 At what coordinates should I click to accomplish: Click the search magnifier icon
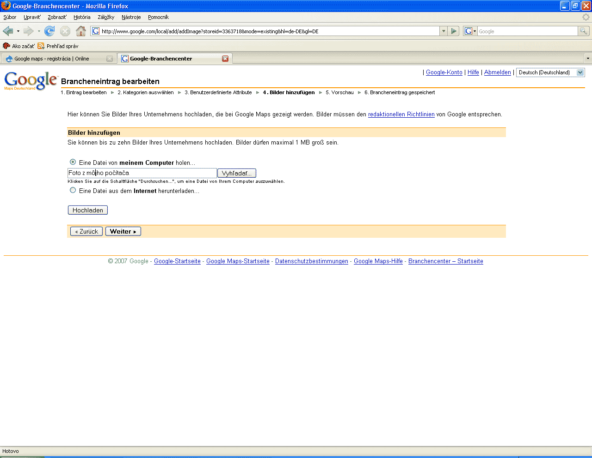584,31
